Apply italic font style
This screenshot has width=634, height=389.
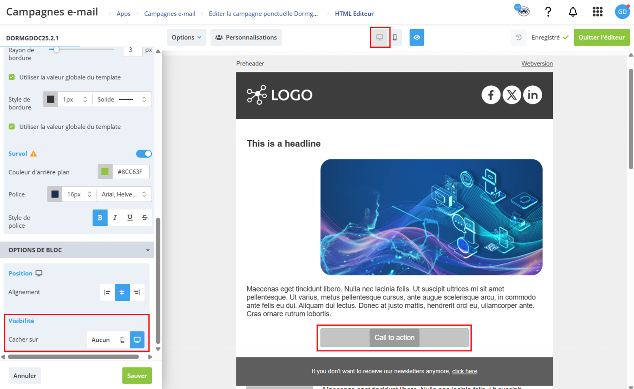click(115, 218)
